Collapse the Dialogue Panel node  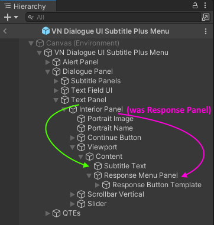(x=48, y=72)
